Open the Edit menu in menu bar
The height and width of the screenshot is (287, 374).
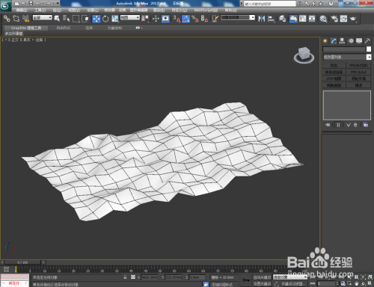pyautogui.click(x=22, y=10)
